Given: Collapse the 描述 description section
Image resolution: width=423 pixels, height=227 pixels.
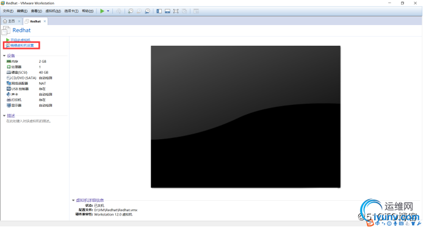Looking at the screenshot, I should [4, 116].
